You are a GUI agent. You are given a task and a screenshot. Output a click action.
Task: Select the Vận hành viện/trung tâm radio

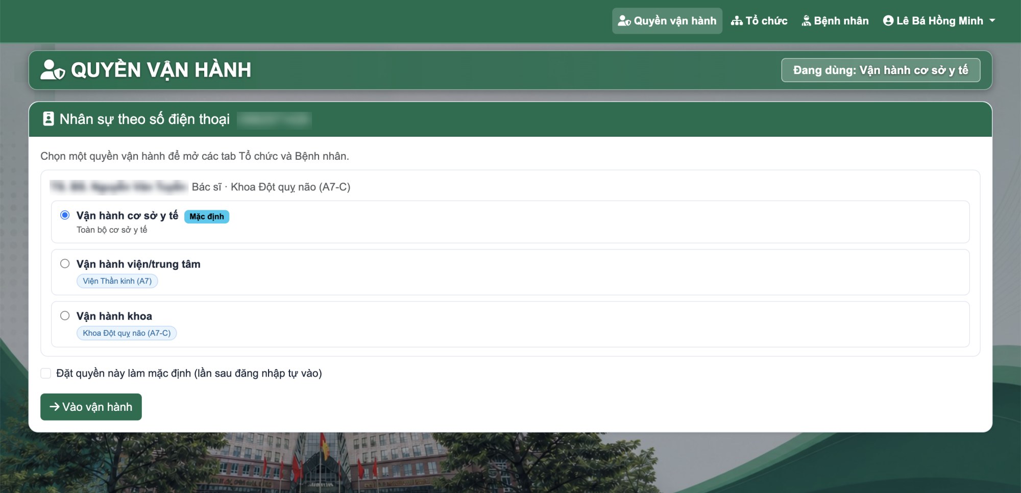point(65,263)
